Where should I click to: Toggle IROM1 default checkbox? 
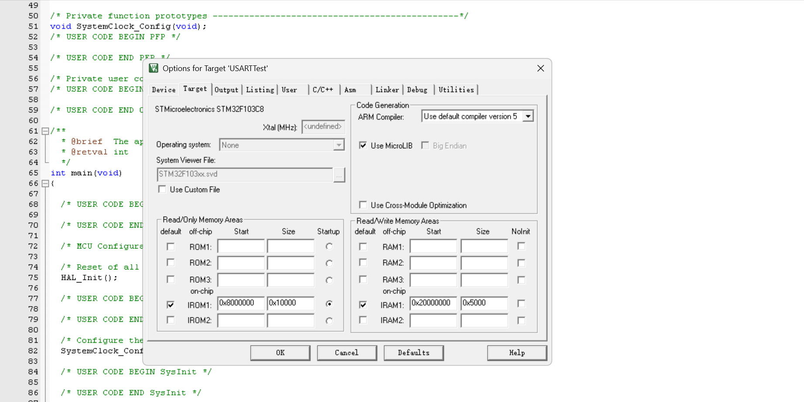pyautogui.click(x=171, y=304)
